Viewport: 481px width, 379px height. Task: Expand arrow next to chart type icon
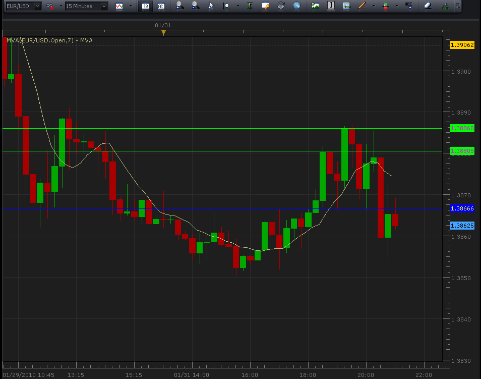pyautogui.click(x=131, y=6)
